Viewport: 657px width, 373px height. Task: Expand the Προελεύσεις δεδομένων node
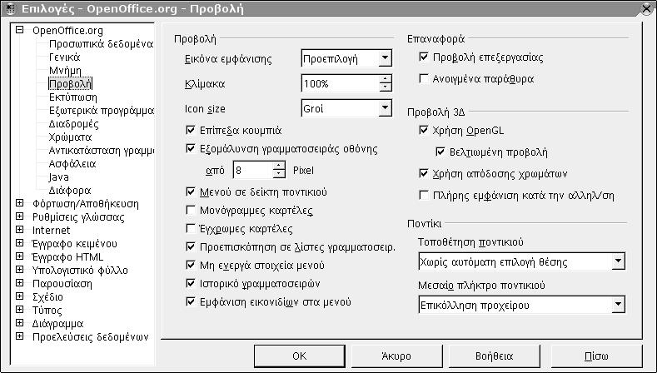pyautogui.click(x=19, y=336)
